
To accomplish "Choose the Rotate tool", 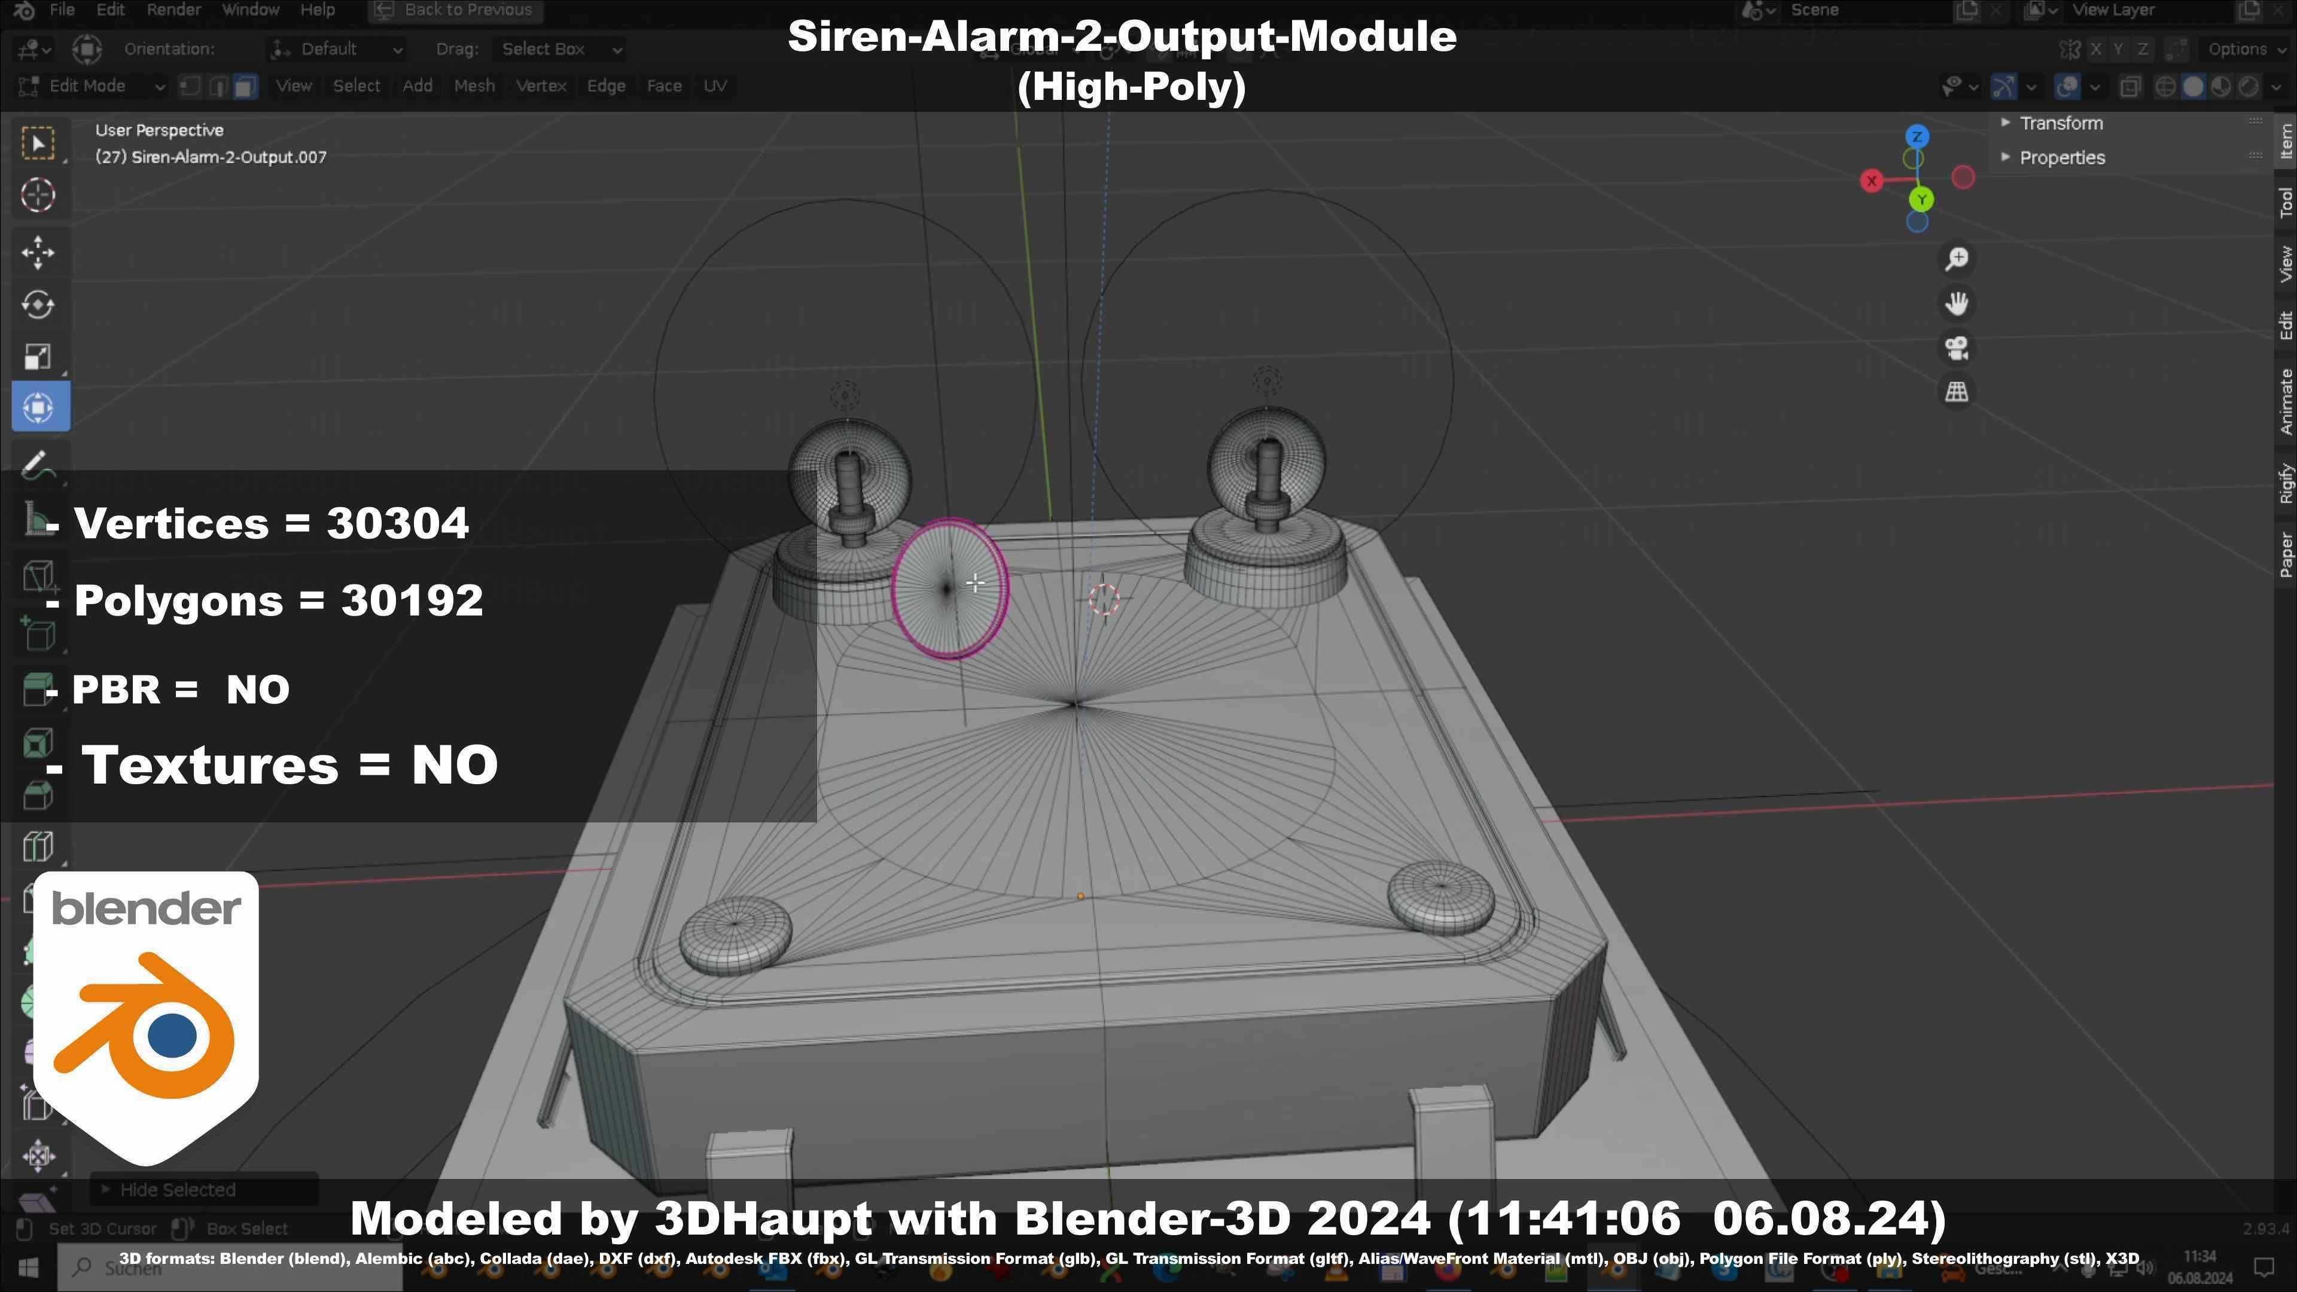I will click(x=38, y=304).
